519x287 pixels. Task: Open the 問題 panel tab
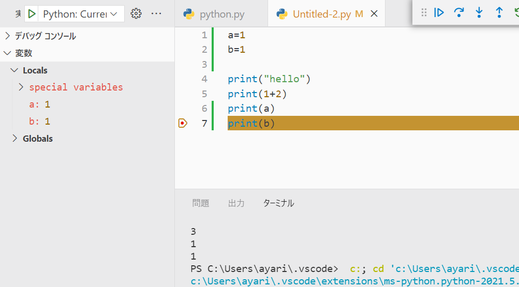[x=201, y=203]
